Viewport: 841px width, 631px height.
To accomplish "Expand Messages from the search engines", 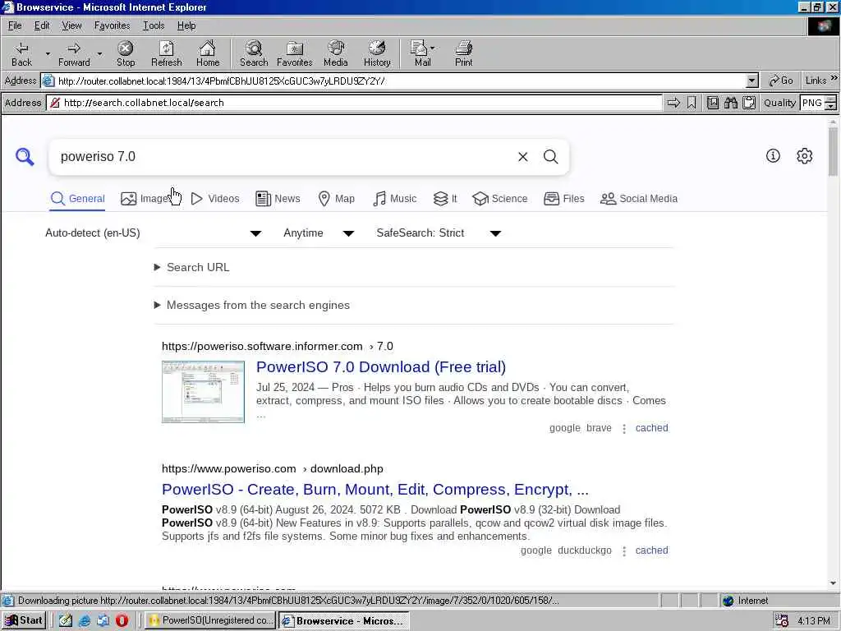I will [x=252, y=305].
